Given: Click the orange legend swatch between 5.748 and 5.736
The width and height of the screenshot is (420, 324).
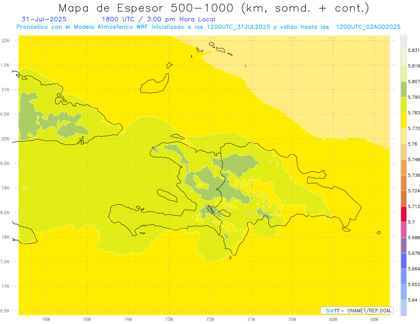Looking at the screenshot, I should click(x=404, y=167).
